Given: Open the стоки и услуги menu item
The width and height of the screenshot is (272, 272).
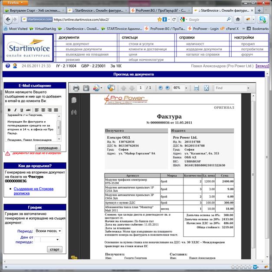Looking at the screenshot, I should coord(141,44).
